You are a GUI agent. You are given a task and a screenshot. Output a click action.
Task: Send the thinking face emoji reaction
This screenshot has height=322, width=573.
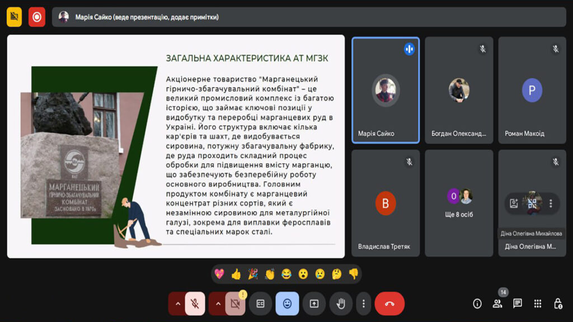click(336, 274)
